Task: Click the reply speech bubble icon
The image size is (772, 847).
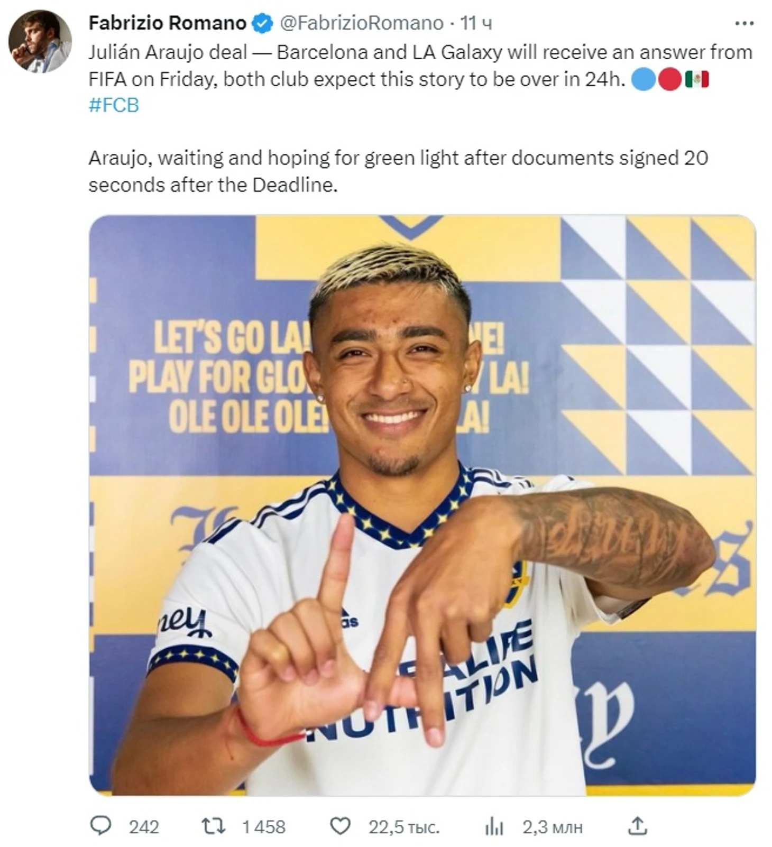Action: tap(100, 825)
